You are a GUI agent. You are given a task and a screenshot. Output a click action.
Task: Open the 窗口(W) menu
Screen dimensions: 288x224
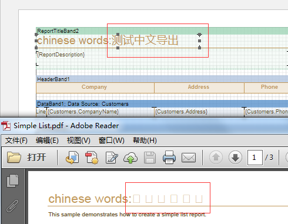click(112, 141)
